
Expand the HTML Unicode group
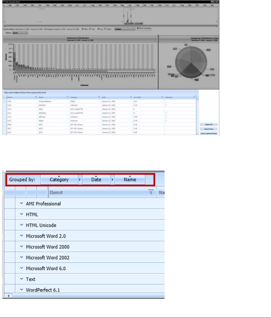(x=22, y=225)
